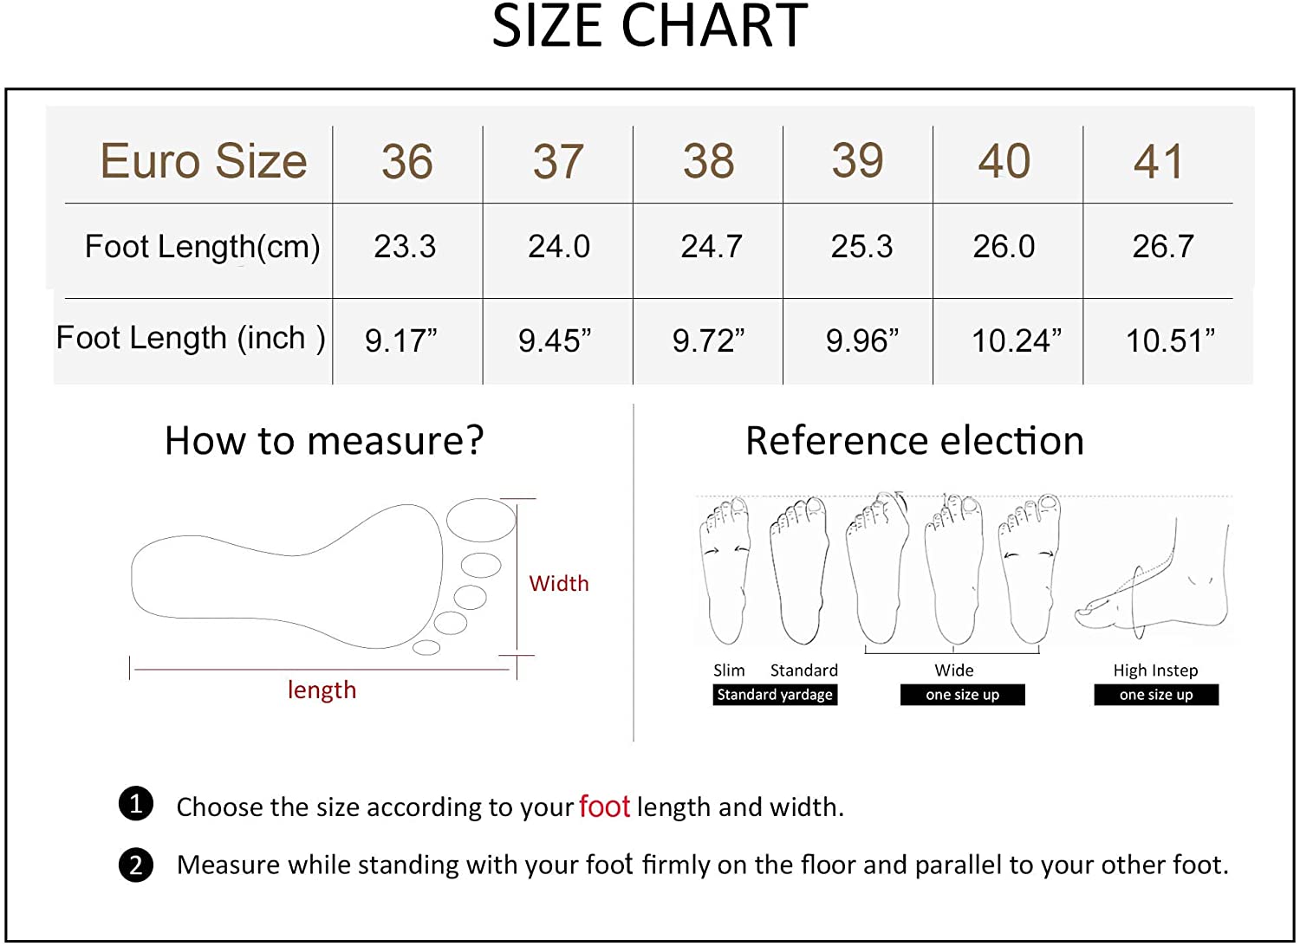Select Euro size 36 column header

pyautogui.click(x=407, y=162)
